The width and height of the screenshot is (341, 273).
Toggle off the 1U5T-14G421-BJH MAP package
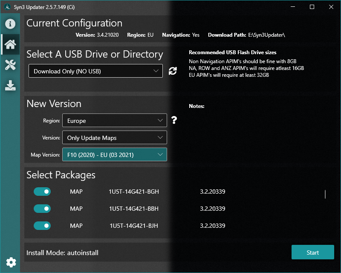(x=42, y=226)
